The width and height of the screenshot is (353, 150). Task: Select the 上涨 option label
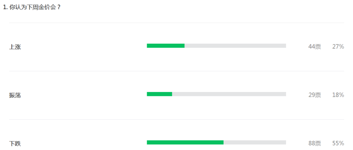(15, 47)
